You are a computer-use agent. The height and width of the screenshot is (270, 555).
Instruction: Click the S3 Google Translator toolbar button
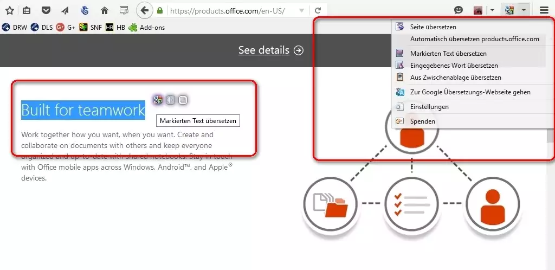pos(509,10)
